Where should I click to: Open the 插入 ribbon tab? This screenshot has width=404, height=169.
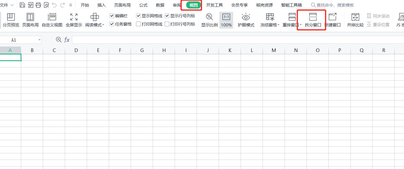101,5
